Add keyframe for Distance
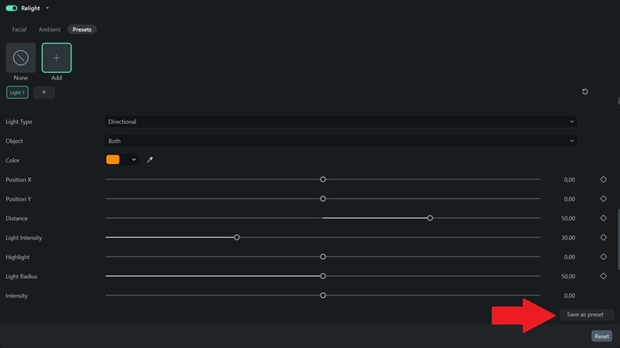Viewport: 620px width, 348px height. (x=604, y=218)
